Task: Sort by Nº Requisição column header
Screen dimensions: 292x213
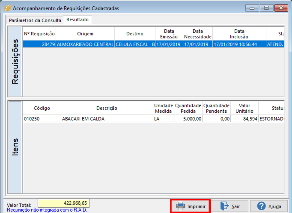Action: (x=39, y=34)
